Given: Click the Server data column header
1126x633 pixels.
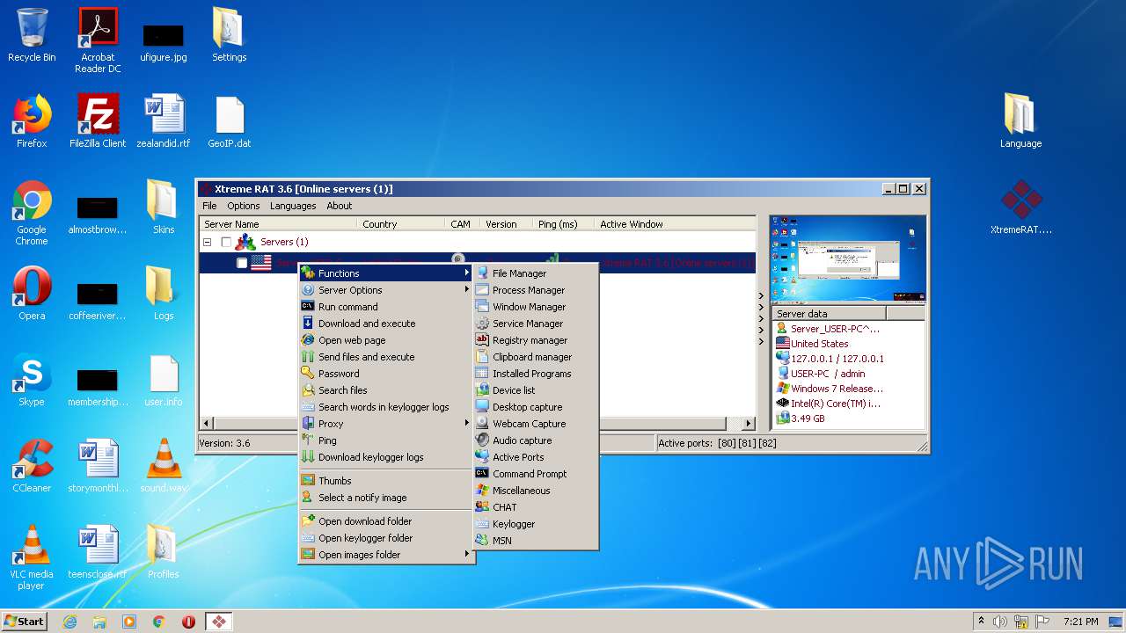Looking at the screenshot, I should click(x=829, y=314).
